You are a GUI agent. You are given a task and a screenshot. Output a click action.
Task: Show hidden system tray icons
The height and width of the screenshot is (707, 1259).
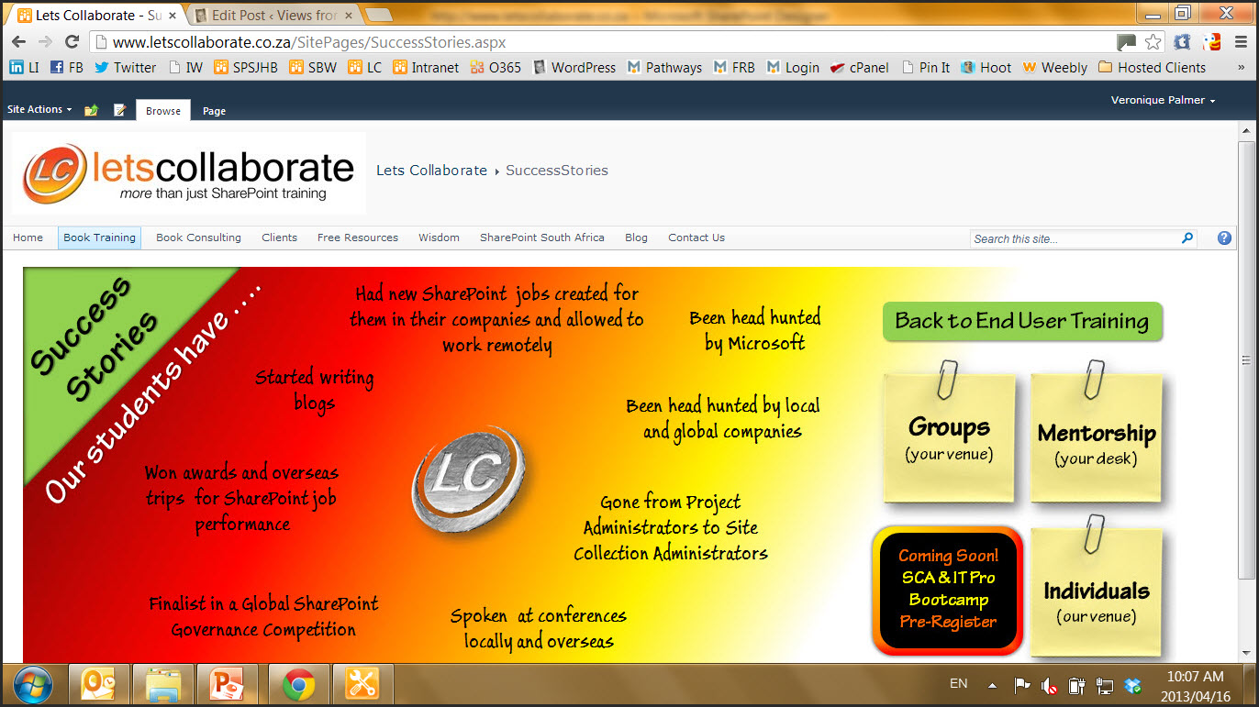992,685
